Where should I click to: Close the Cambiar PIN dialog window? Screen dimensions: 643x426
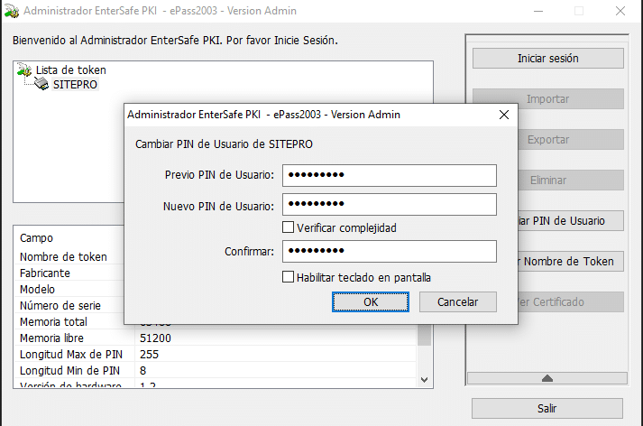pos(504,115)
